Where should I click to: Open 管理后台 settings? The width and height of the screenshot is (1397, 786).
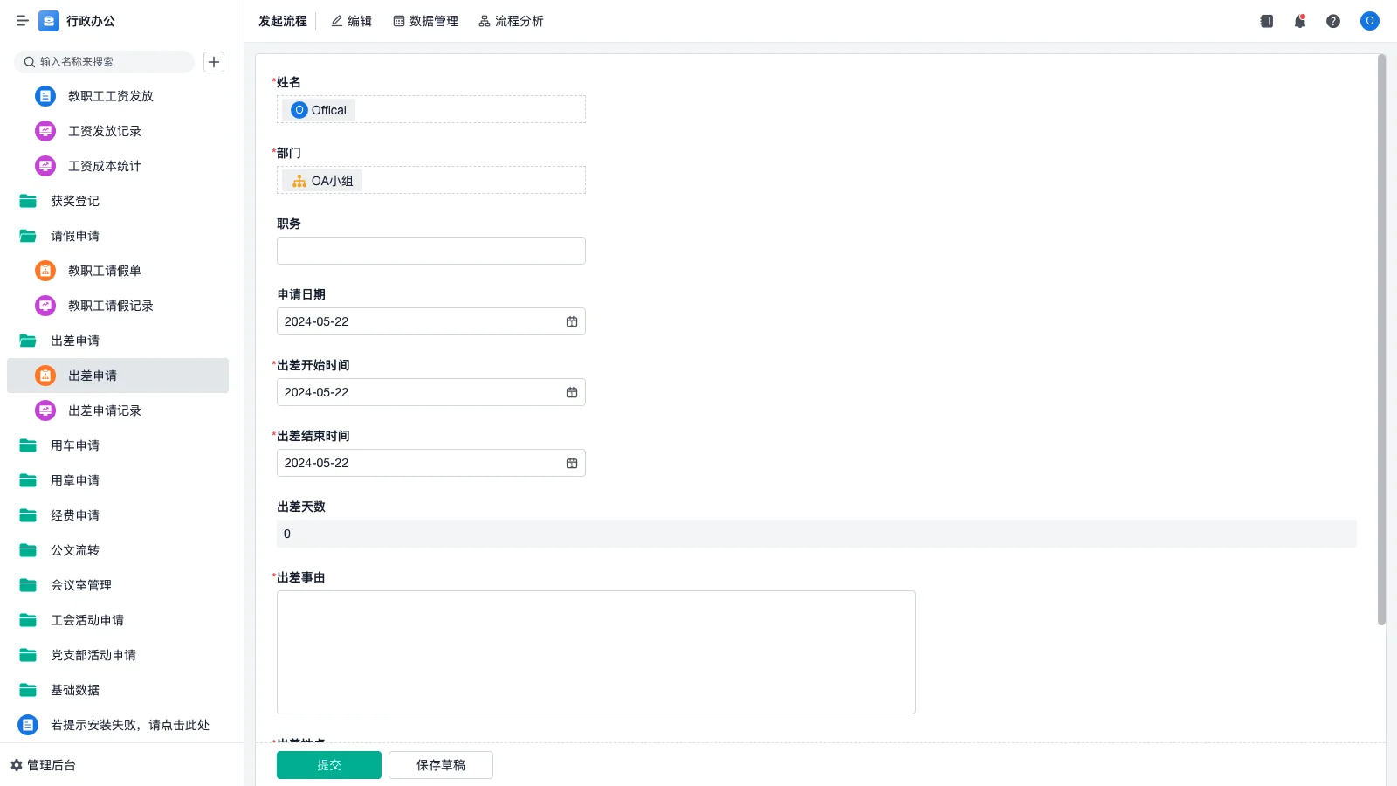coord(44,765)
